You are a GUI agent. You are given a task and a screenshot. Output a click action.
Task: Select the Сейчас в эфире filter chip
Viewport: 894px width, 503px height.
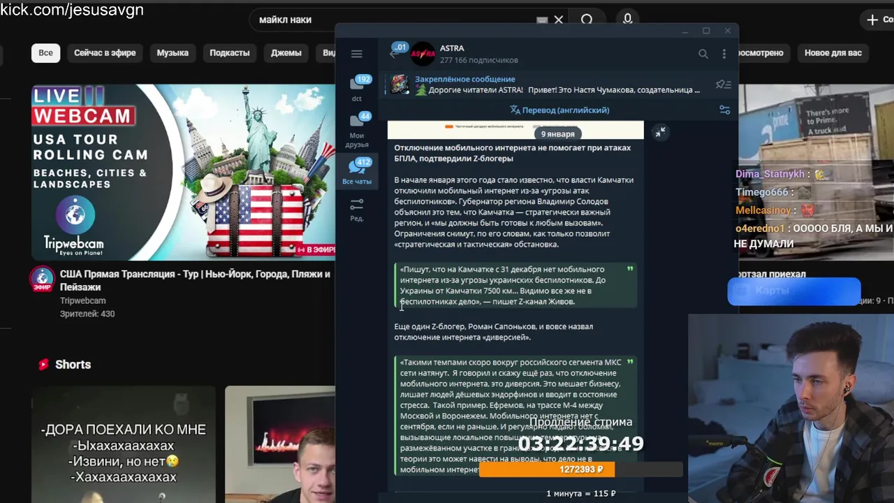pos(105,53)
